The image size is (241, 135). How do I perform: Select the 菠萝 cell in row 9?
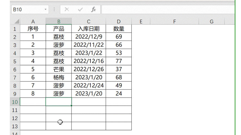click(59, 94)
